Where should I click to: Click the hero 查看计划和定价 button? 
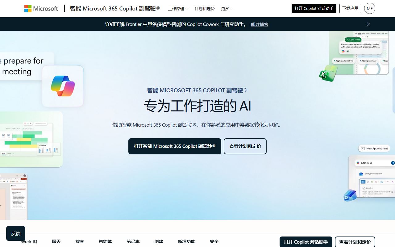pos(245,146)
